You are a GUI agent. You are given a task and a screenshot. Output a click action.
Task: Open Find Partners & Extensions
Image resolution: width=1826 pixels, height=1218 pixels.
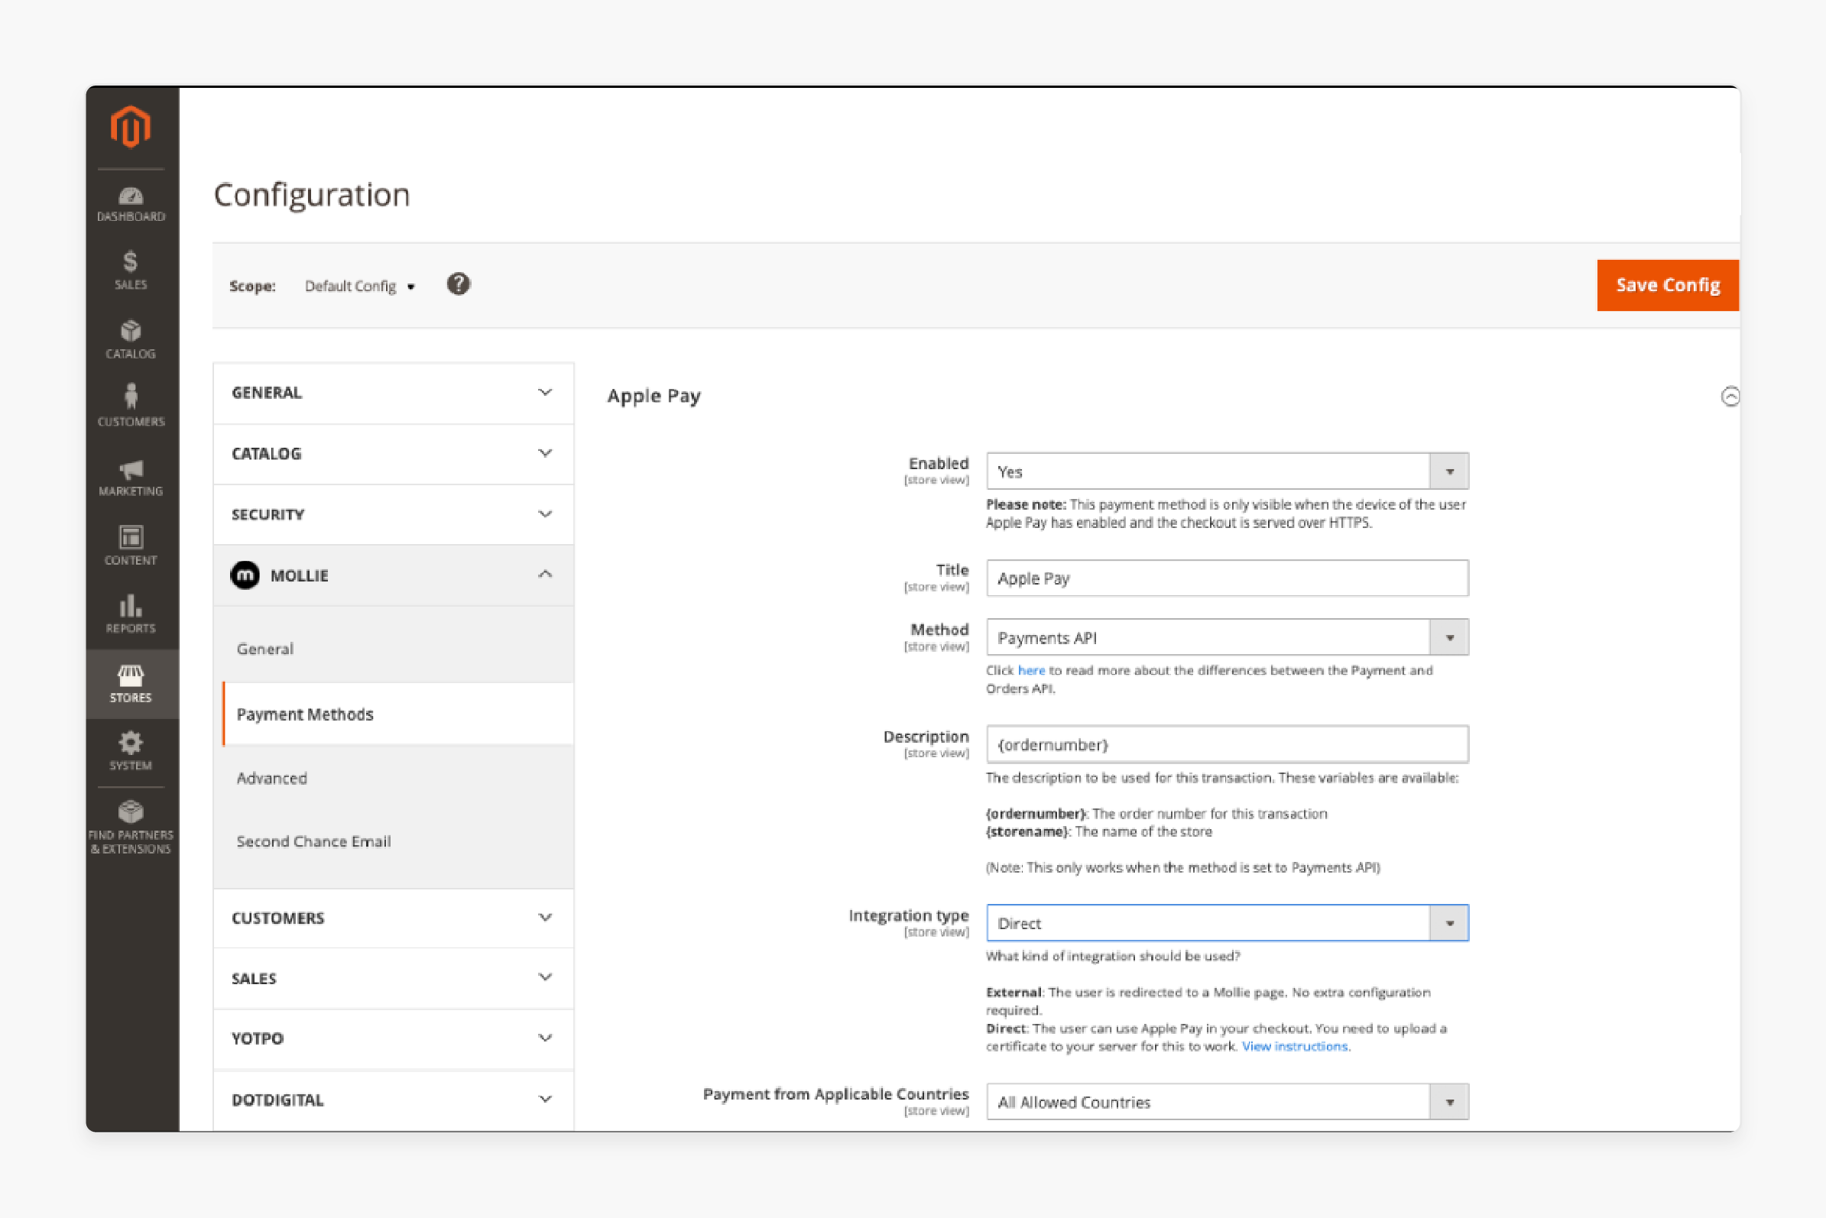pyautogui.click(x=131, y=828)
